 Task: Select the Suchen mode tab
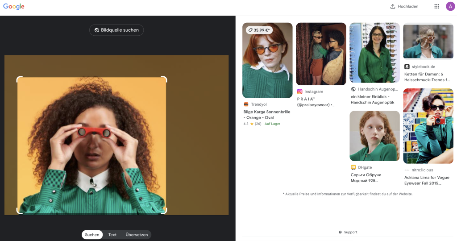click(92, 235)
